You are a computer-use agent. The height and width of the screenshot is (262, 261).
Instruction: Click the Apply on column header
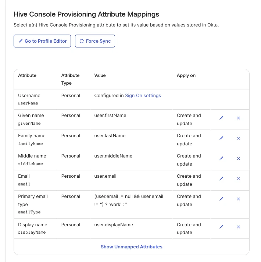pos(186,75)
